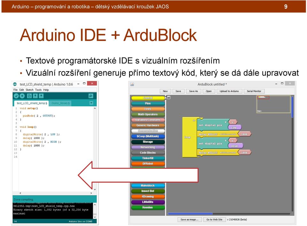The height and width of the screenshot is (226, 307).
Task: Open the Help menu in the Arduino IDE
Action: [46, 90]
